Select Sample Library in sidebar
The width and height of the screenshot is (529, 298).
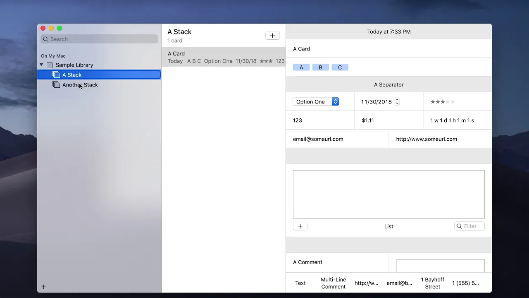(x=99, y=65)
